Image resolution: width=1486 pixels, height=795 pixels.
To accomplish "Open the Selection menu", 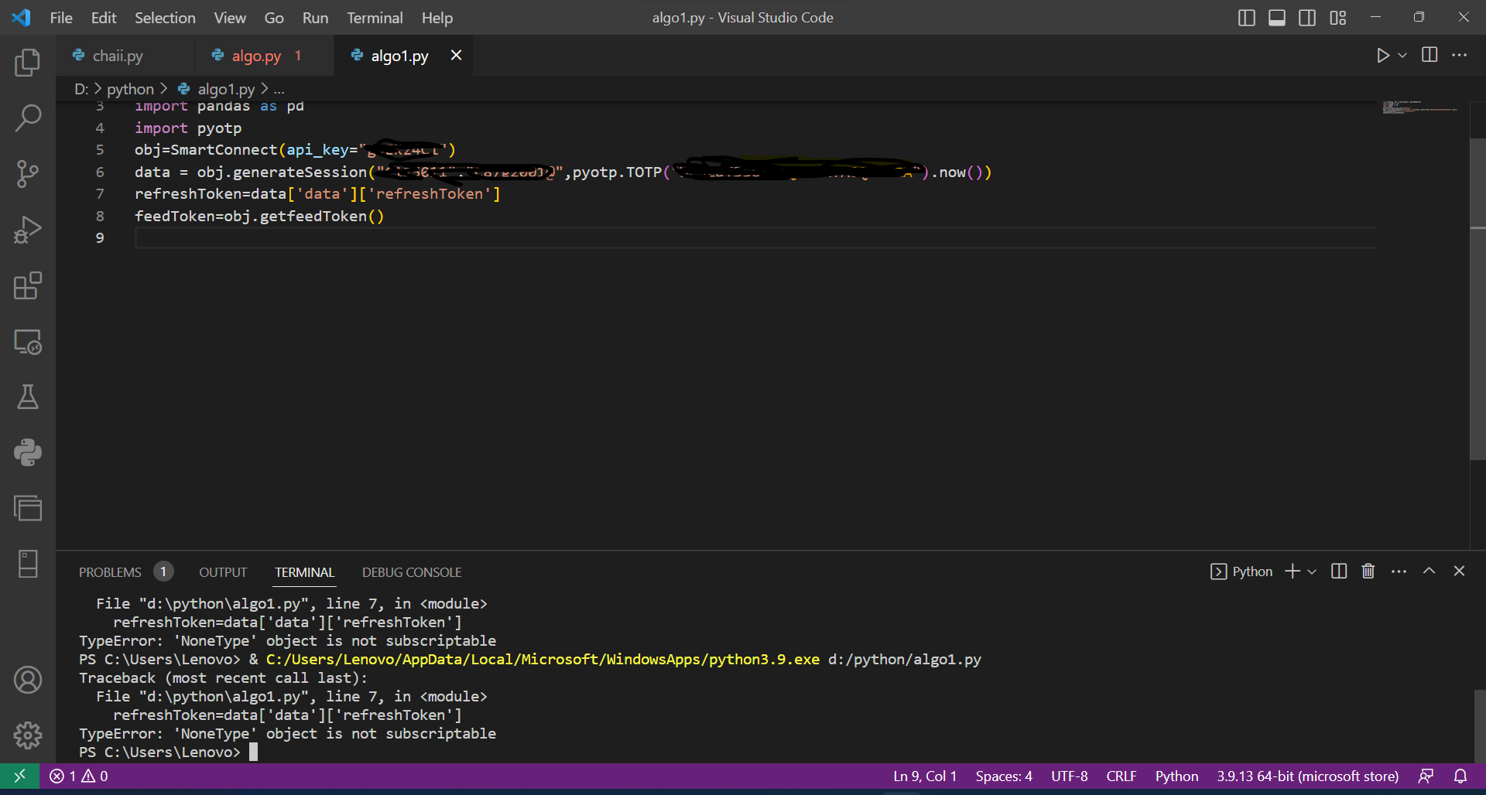I will tap(165, 18).
